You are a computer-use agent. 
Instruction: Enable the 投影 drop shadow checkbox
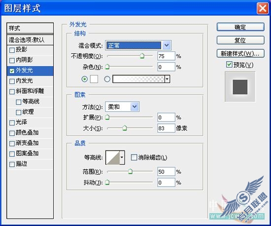(12, 50)
